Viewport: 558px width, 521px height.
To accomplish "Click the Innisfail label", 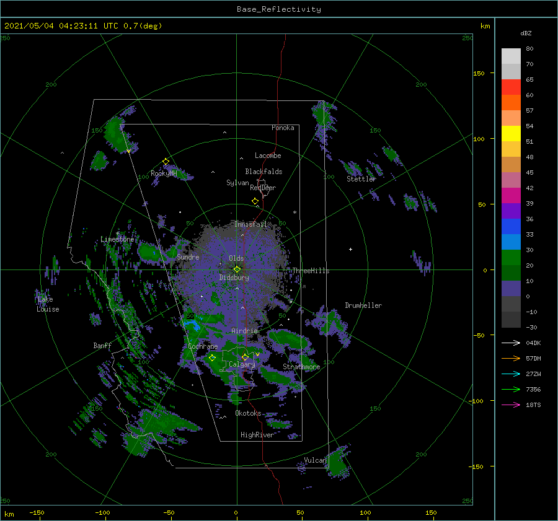I will click(x=250, y=224).
